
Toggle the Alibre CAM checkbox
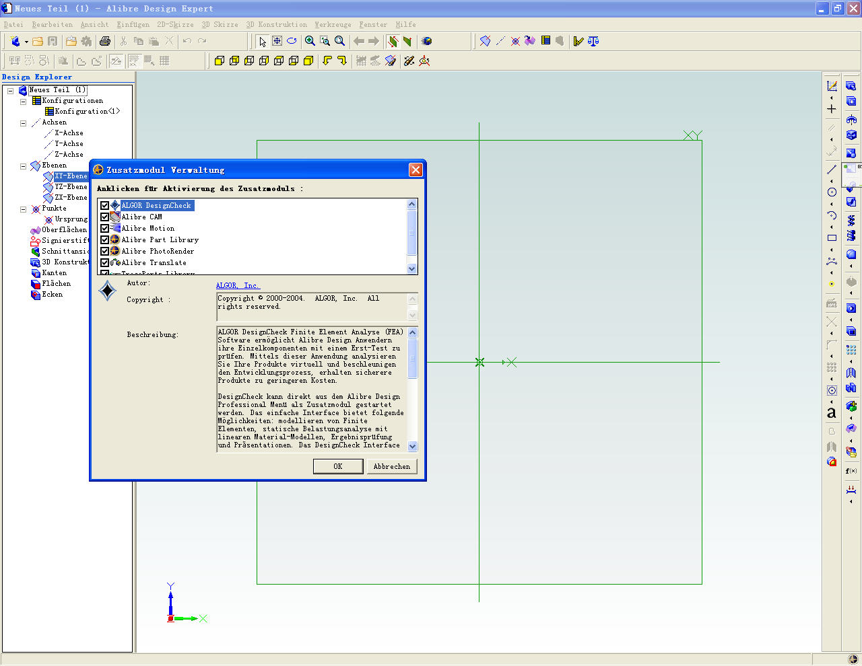click(x=104, y=217)
